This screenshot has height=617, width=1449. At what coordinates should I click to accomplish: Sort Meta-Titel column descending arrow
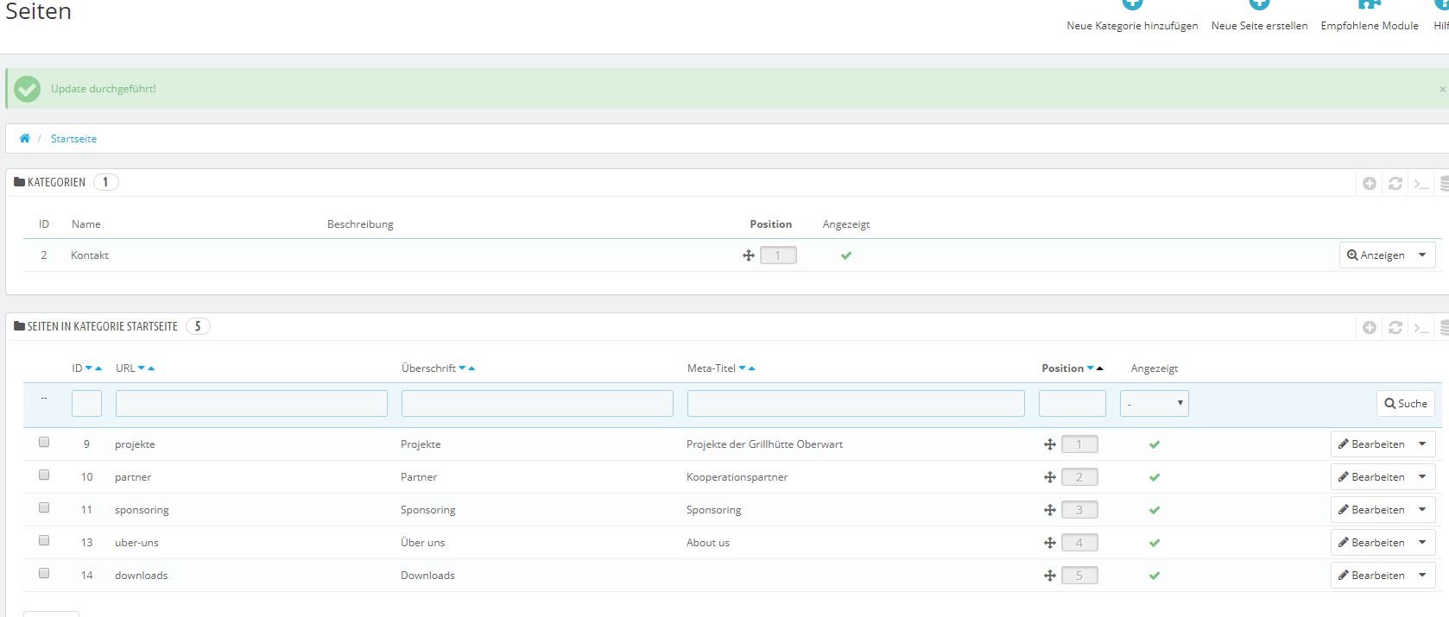point(742,368)
